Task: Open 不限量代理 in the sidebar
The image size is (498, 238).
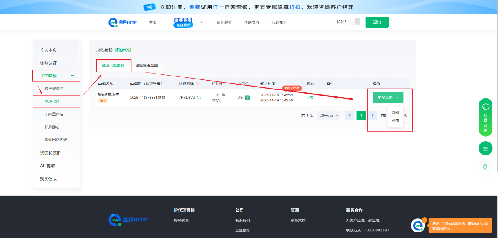Action: [54, 114]
